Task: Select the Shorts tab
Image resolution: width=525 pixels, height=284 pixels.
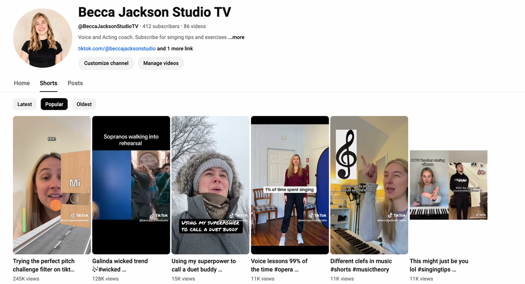Action: [49, 83]
